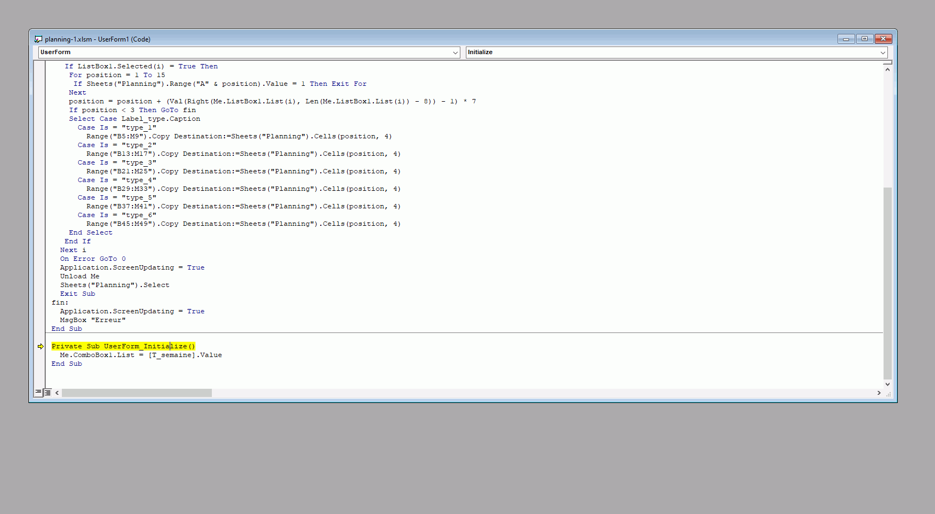Restore down the code window
The image size is (935, 514).
[864, 39]
